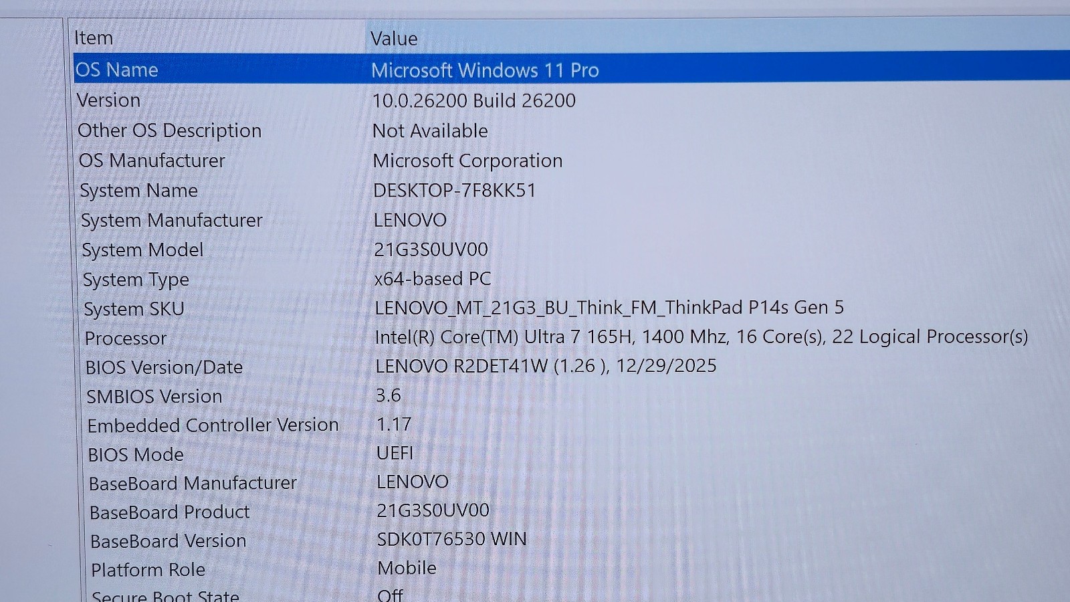Click the Microsoft Corporation value

(x=467, y=161)
